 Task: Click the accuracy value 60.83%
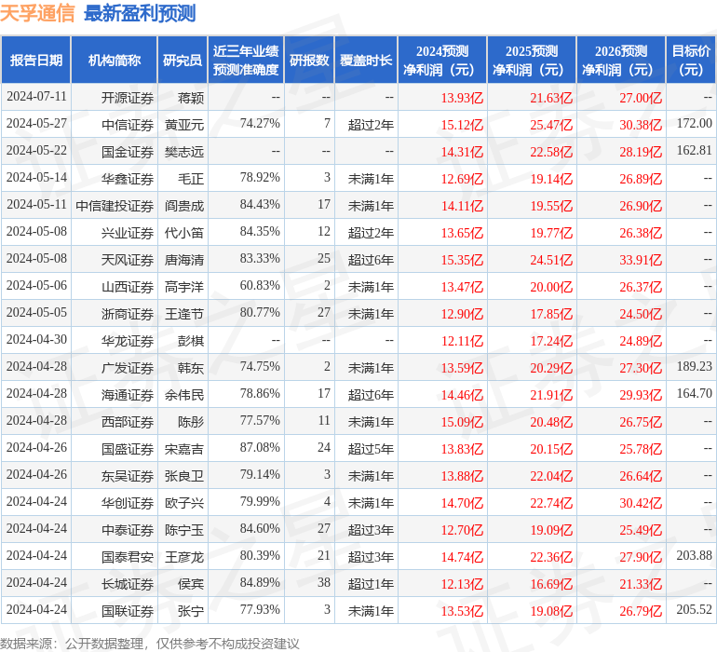click(x=260, y=286)
